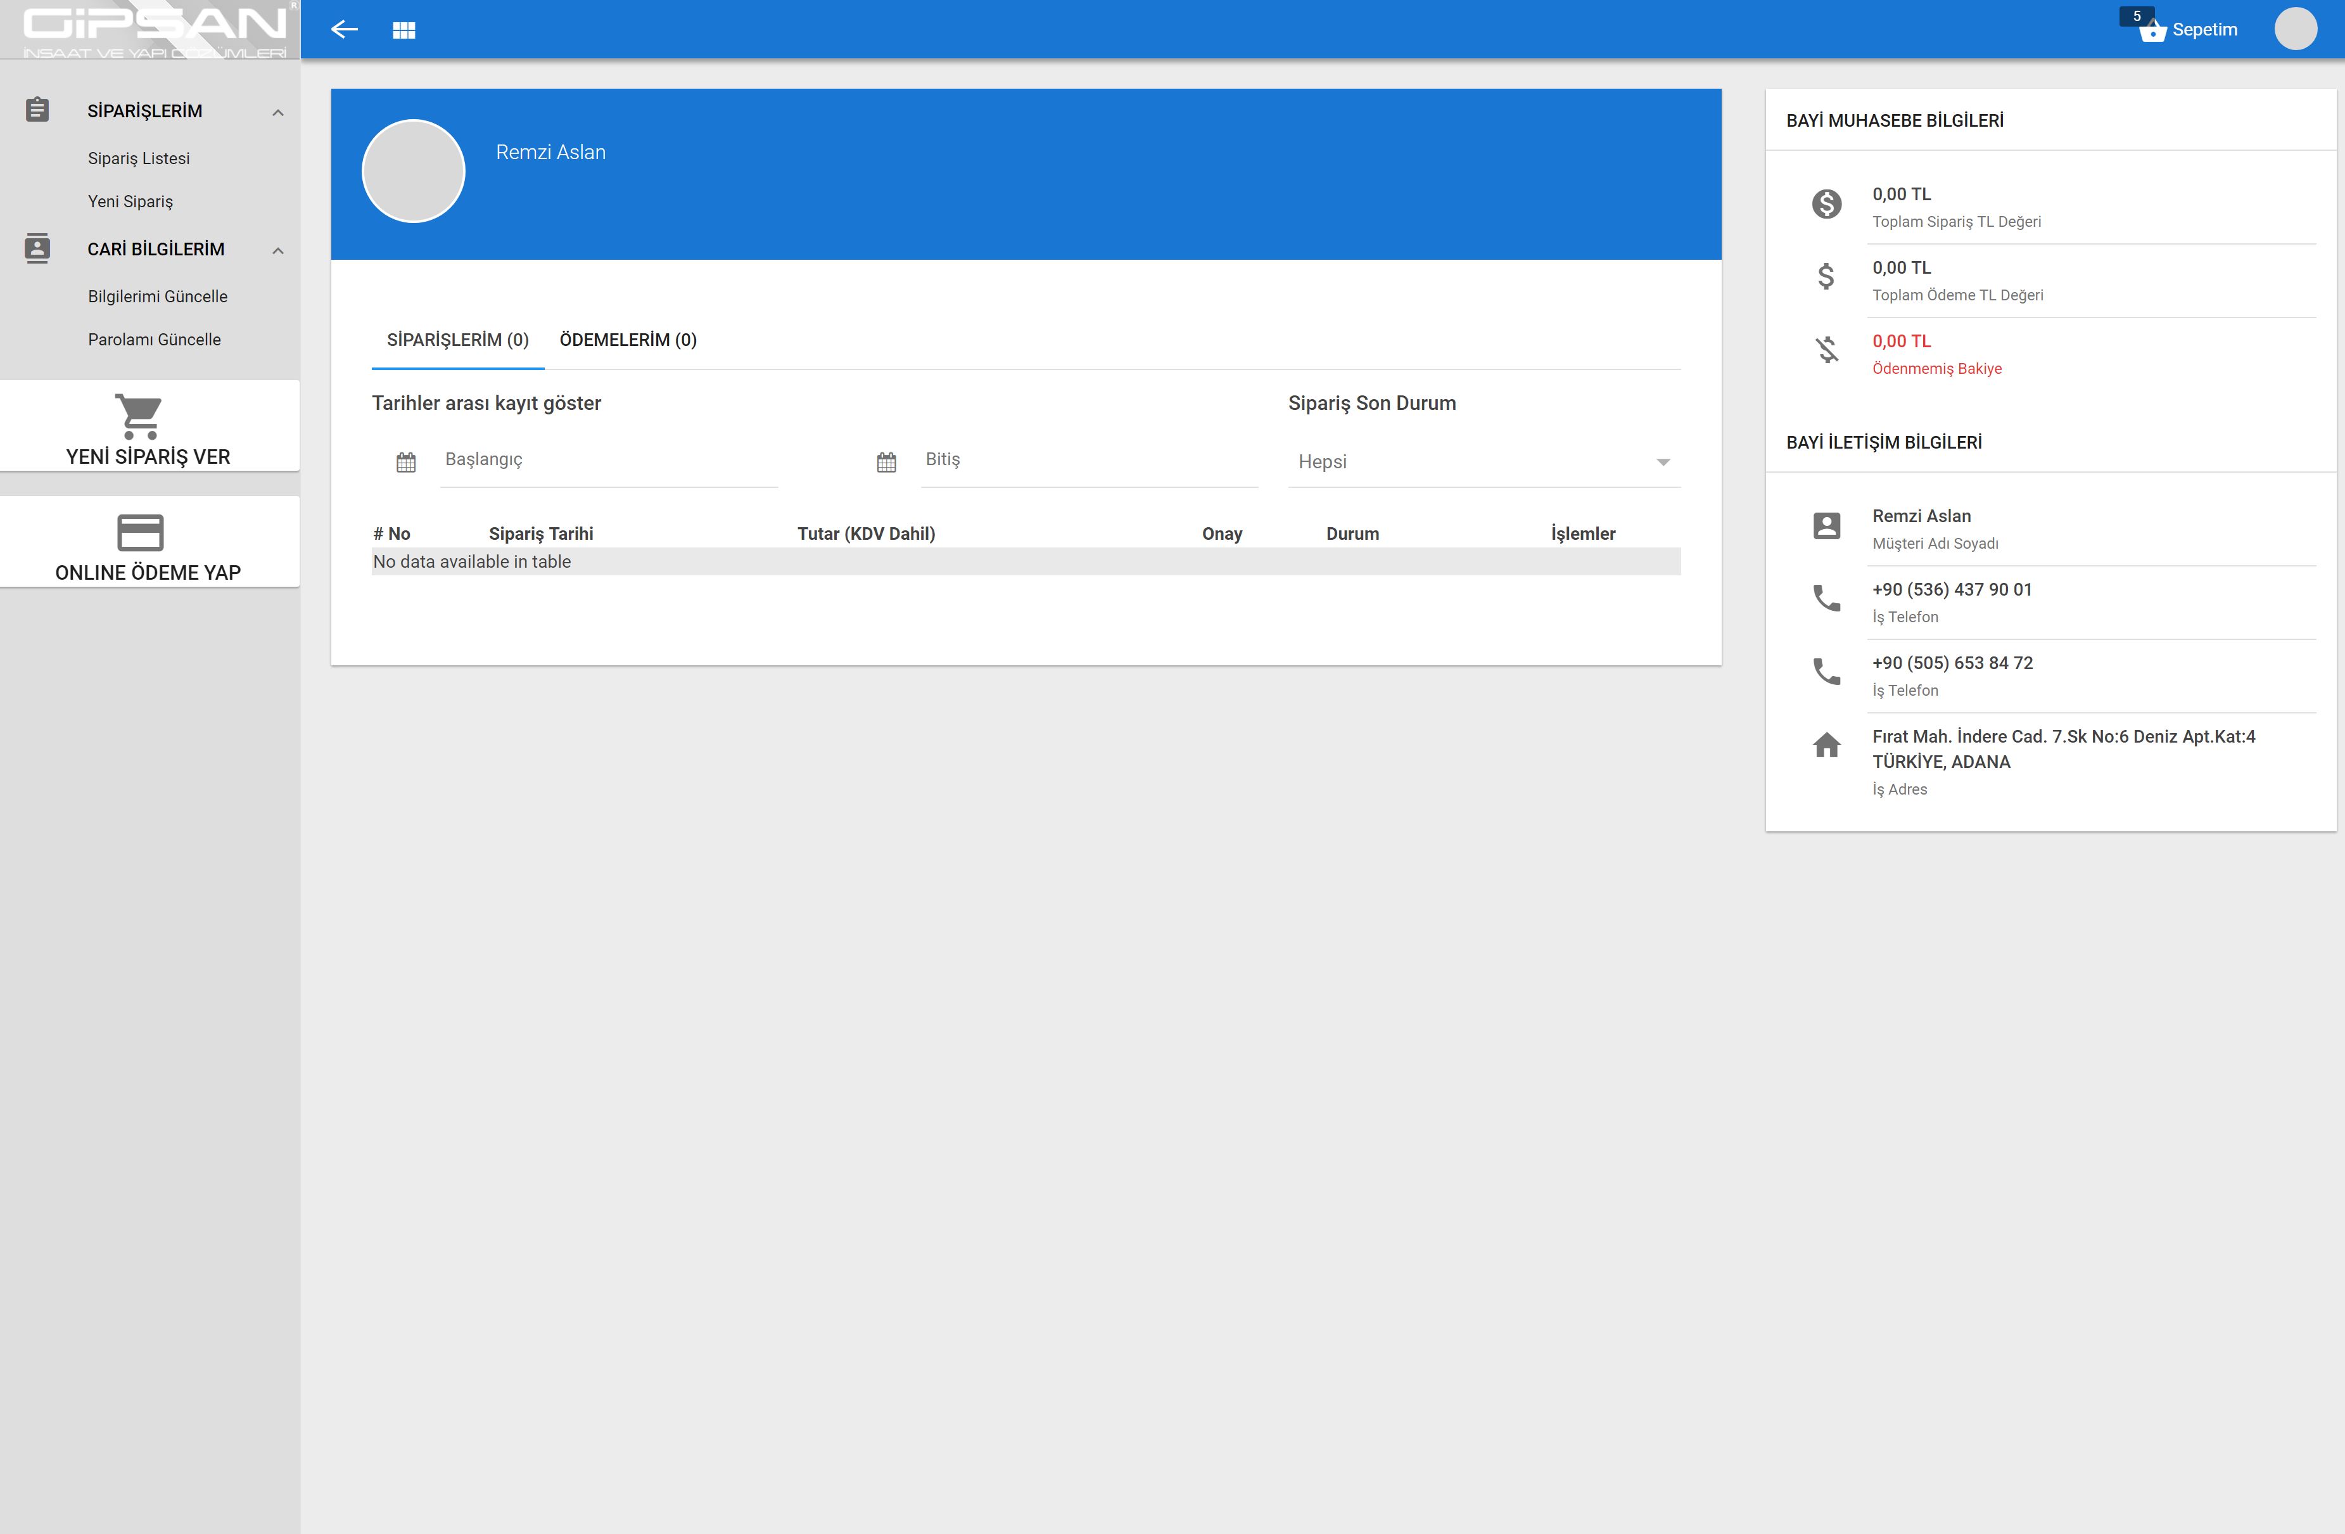
Task: Sort by the Onay column header
Action: (1222, 534)
